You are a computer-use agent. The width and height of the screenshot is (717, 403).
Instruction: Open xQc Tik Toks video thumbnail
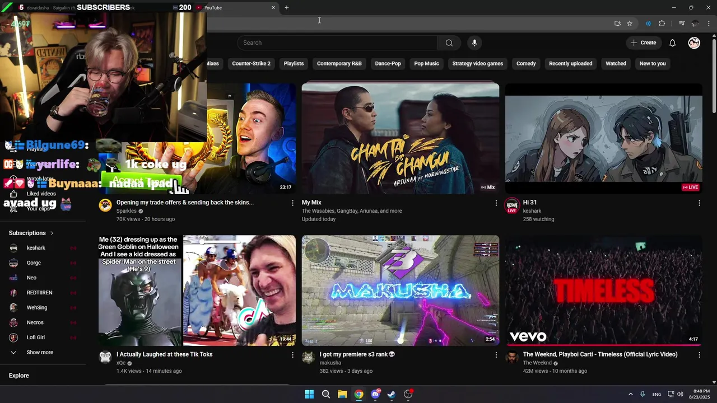point(197,290)
